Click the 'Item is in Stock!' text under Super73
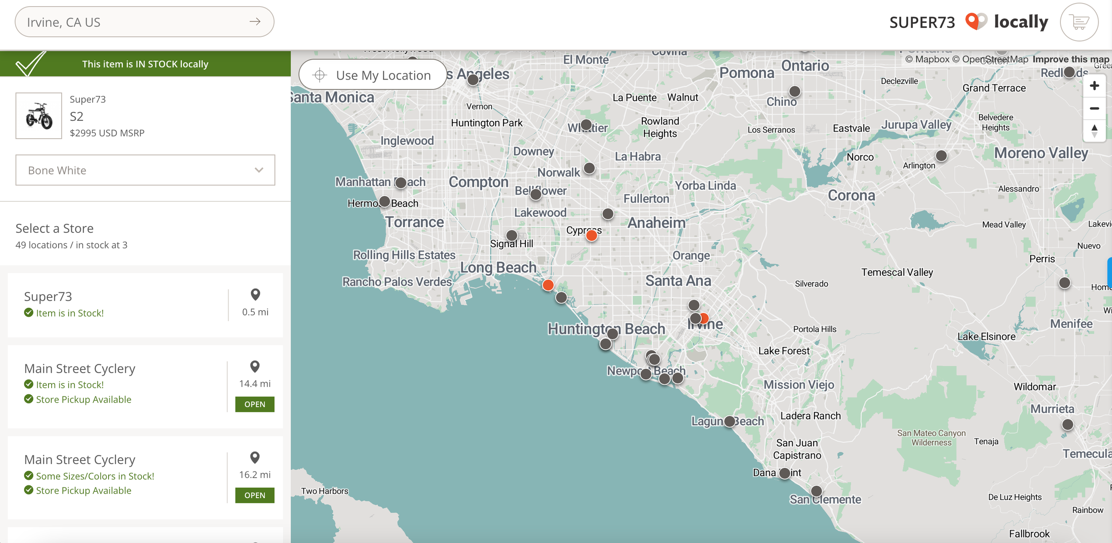The height and width of the screenshot is (543, 1112). click(70, 313)
